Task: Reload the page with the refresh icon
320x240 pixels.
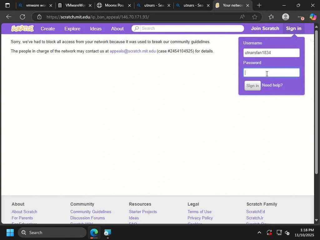Action: 22,17
